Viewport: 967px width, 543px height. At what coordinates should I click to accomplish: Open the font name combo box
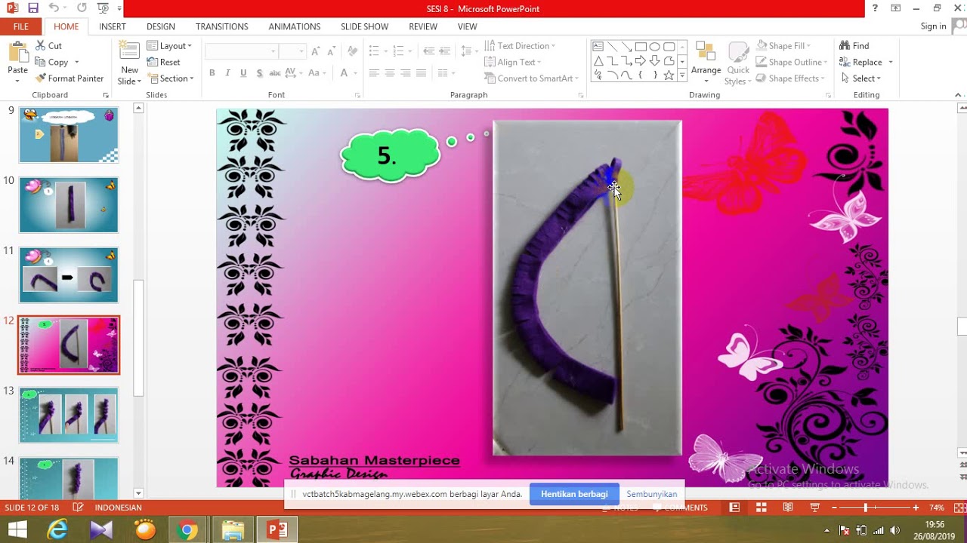242,51
